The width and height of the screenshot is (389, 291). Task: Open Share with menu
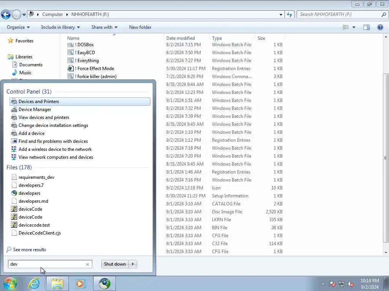(104, 27)
